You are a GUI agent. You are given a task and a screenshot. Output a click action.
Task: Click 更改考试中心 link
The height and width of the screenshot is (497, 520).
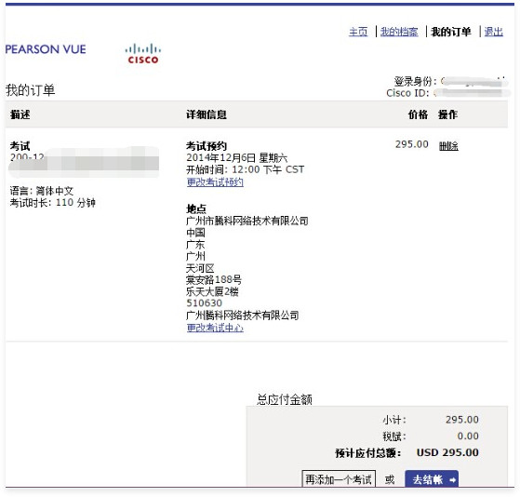pos(215,328)
